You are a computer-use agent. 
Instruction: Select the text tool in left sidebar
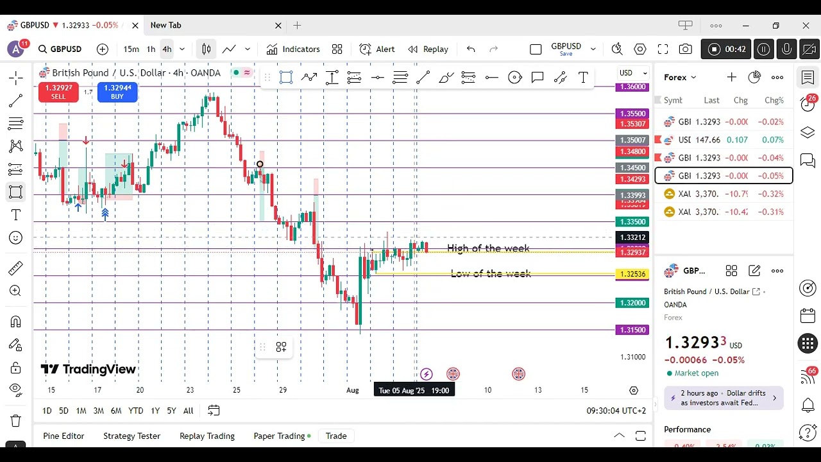(16, 215)
